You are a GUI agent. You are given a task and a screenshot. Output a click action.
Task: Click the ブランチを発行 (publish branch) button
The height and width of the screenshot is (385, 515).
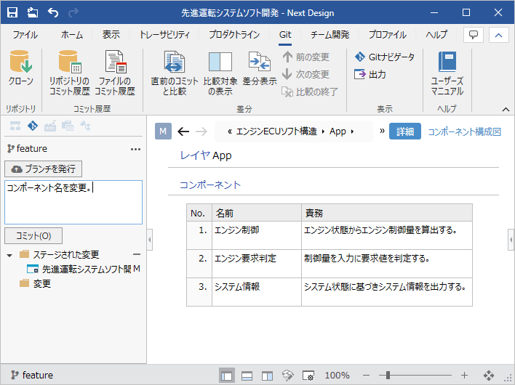click(44, 169)
